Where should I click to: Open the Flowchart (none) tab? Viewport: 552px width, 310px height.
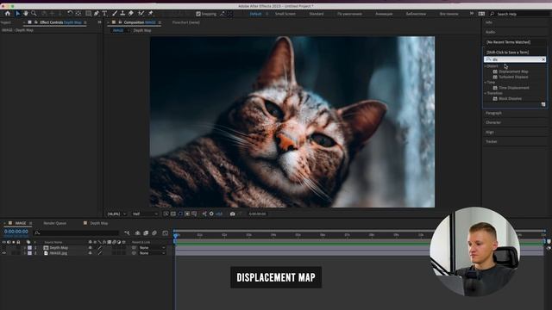[186, 22]
